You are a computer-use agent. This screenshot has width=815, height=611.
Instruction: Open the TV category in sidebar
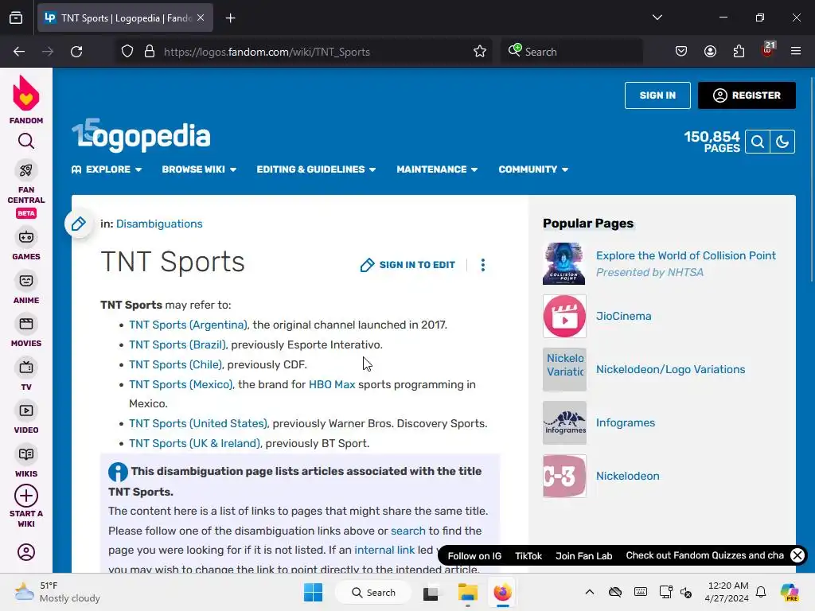point(26,375)
